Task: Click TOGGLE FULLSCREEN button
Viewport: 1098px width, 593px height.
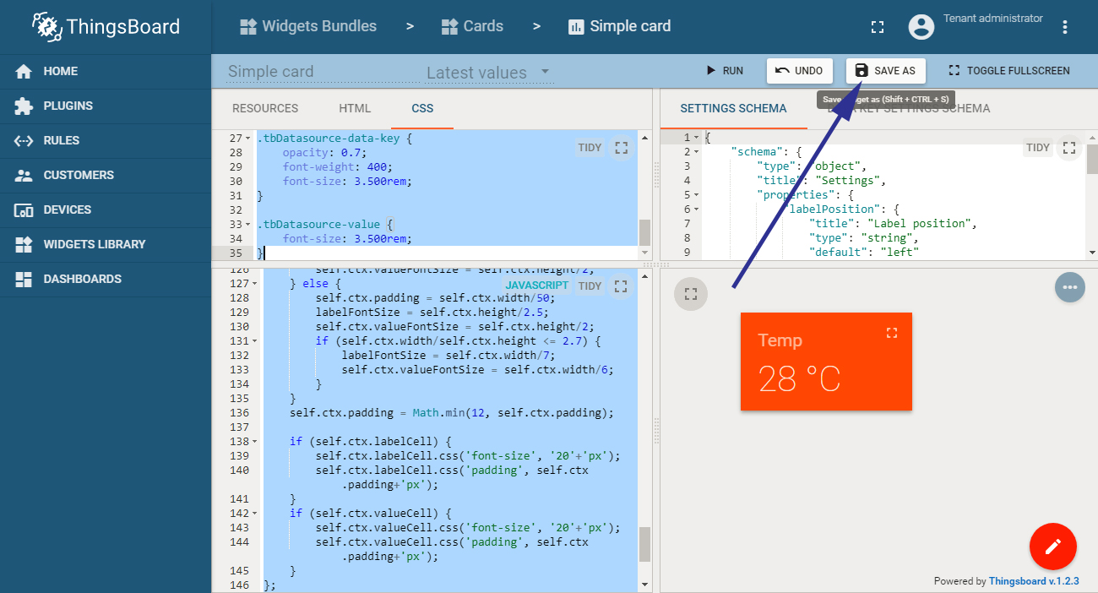Action: click(x=1009, y=71)
